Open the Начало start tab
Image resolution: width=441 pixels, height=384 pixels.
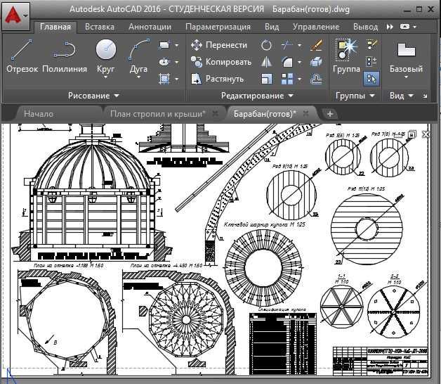[39, 113]
